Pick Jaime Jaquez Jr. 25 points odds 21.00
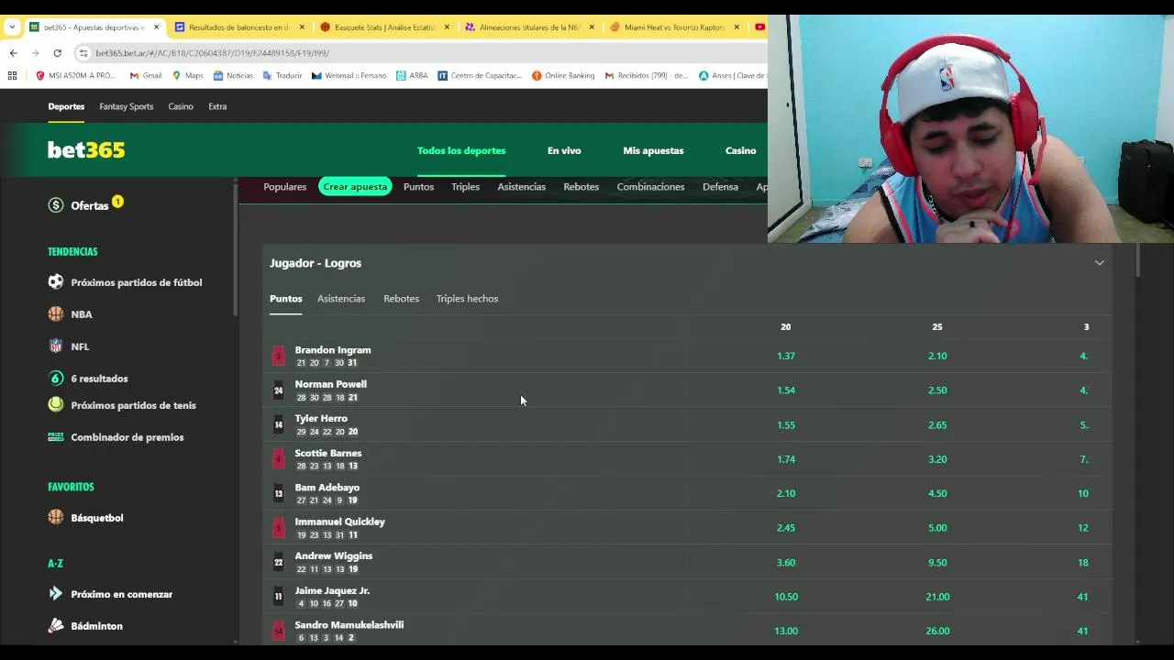 pos(937,597)
